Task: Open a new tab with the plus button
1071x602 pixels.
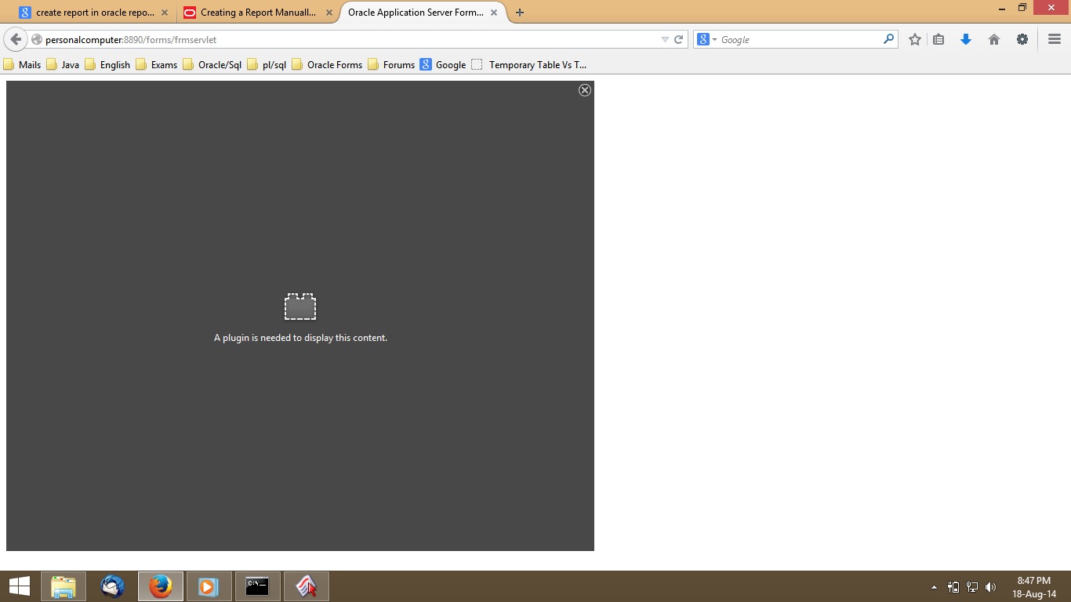Action: (520, 13)
